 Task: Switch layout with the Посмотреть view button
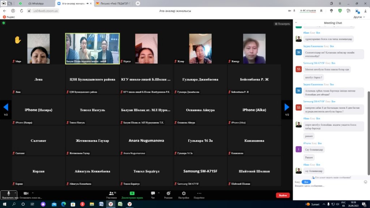[282, 24]
